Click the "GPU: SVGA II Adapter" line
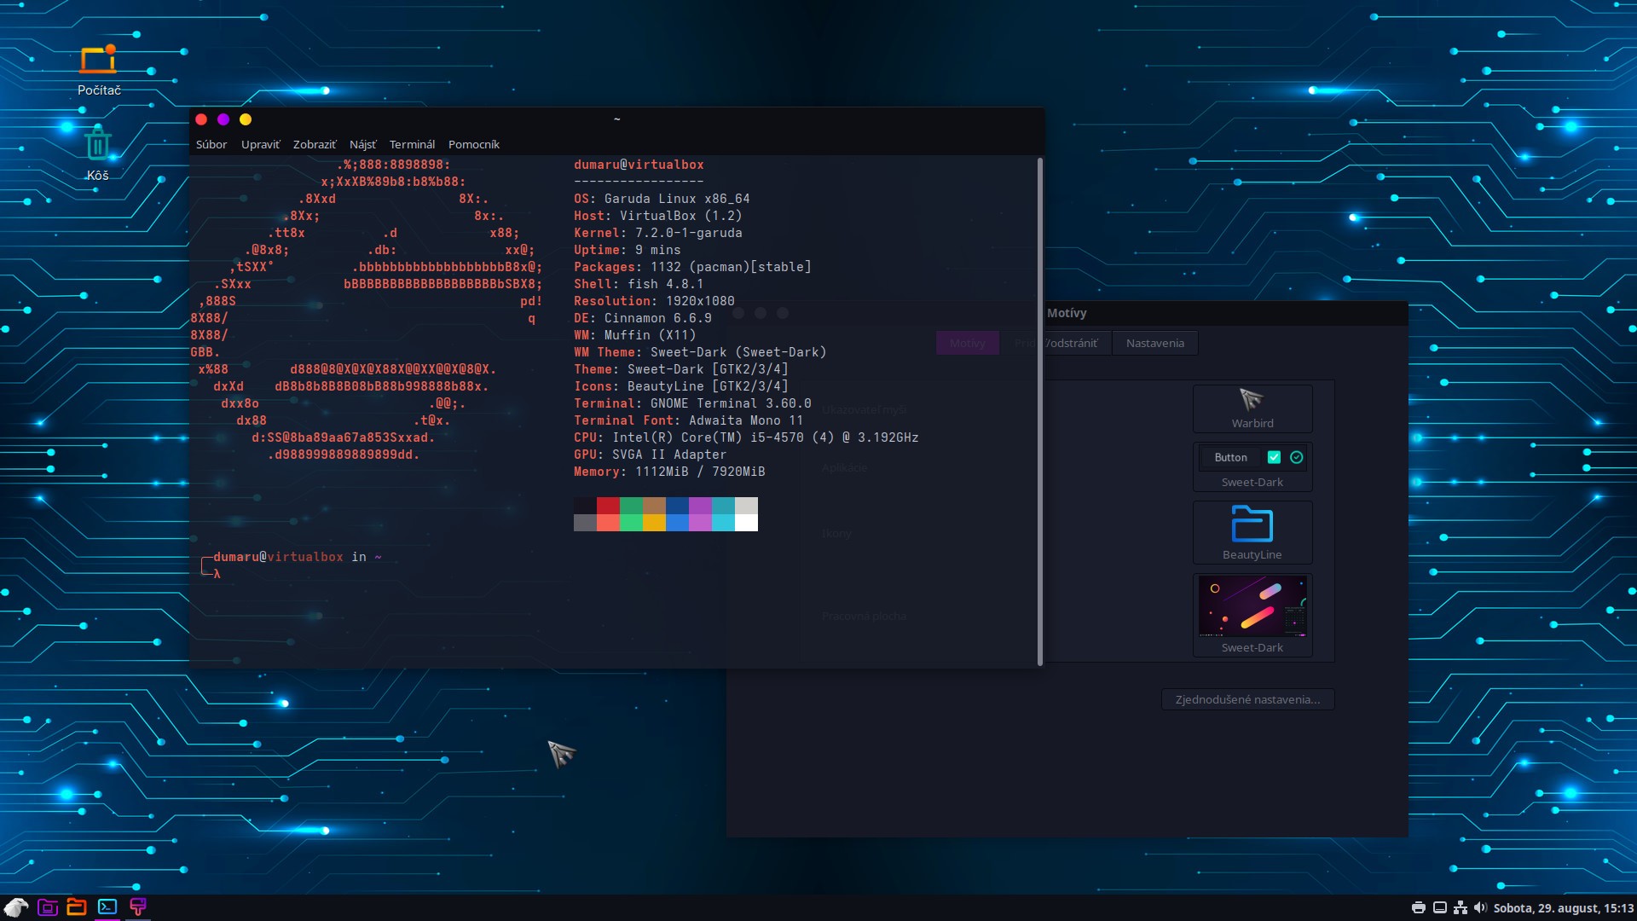The width and height of the screenshot is (1637, 921). pos(650,455)
